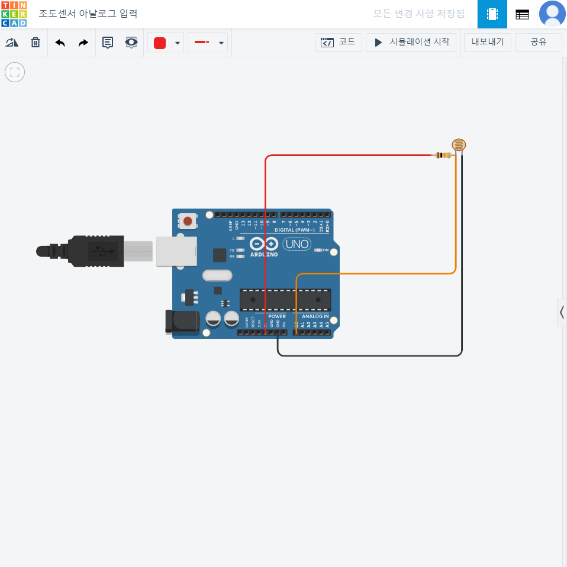The image size is (567, 567).
Task: Toggle notes visibility eye icon
Action: [131, 43]
